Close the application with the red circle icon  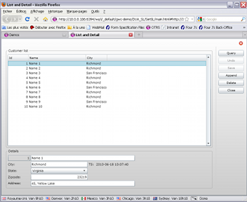[241, 43]
